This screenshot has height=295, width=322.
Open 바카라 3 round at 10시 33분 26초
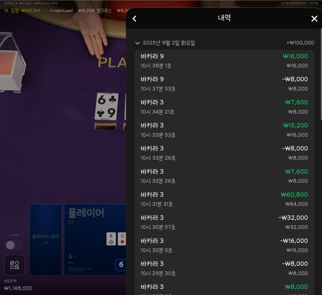coord(224,153)
